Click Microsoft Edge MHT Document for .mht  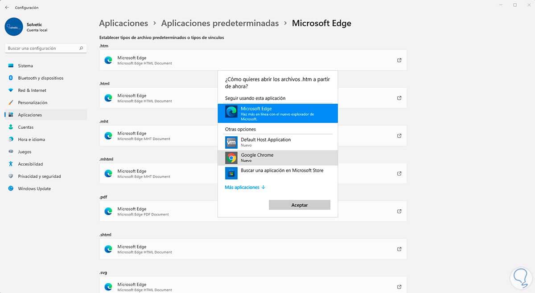click(x=253, y=136)
